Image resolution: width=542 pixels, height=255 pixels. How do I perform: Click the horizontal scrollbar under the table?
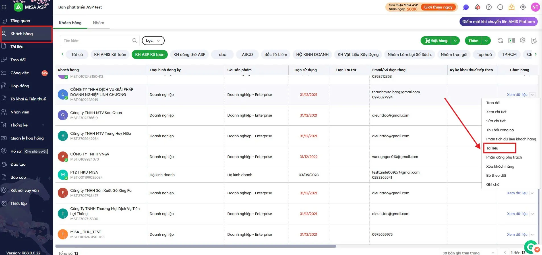[x=196, y=246]
